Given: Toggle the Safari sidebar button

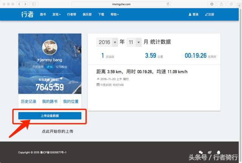Looking at the screenshot, I should point(34,4).
